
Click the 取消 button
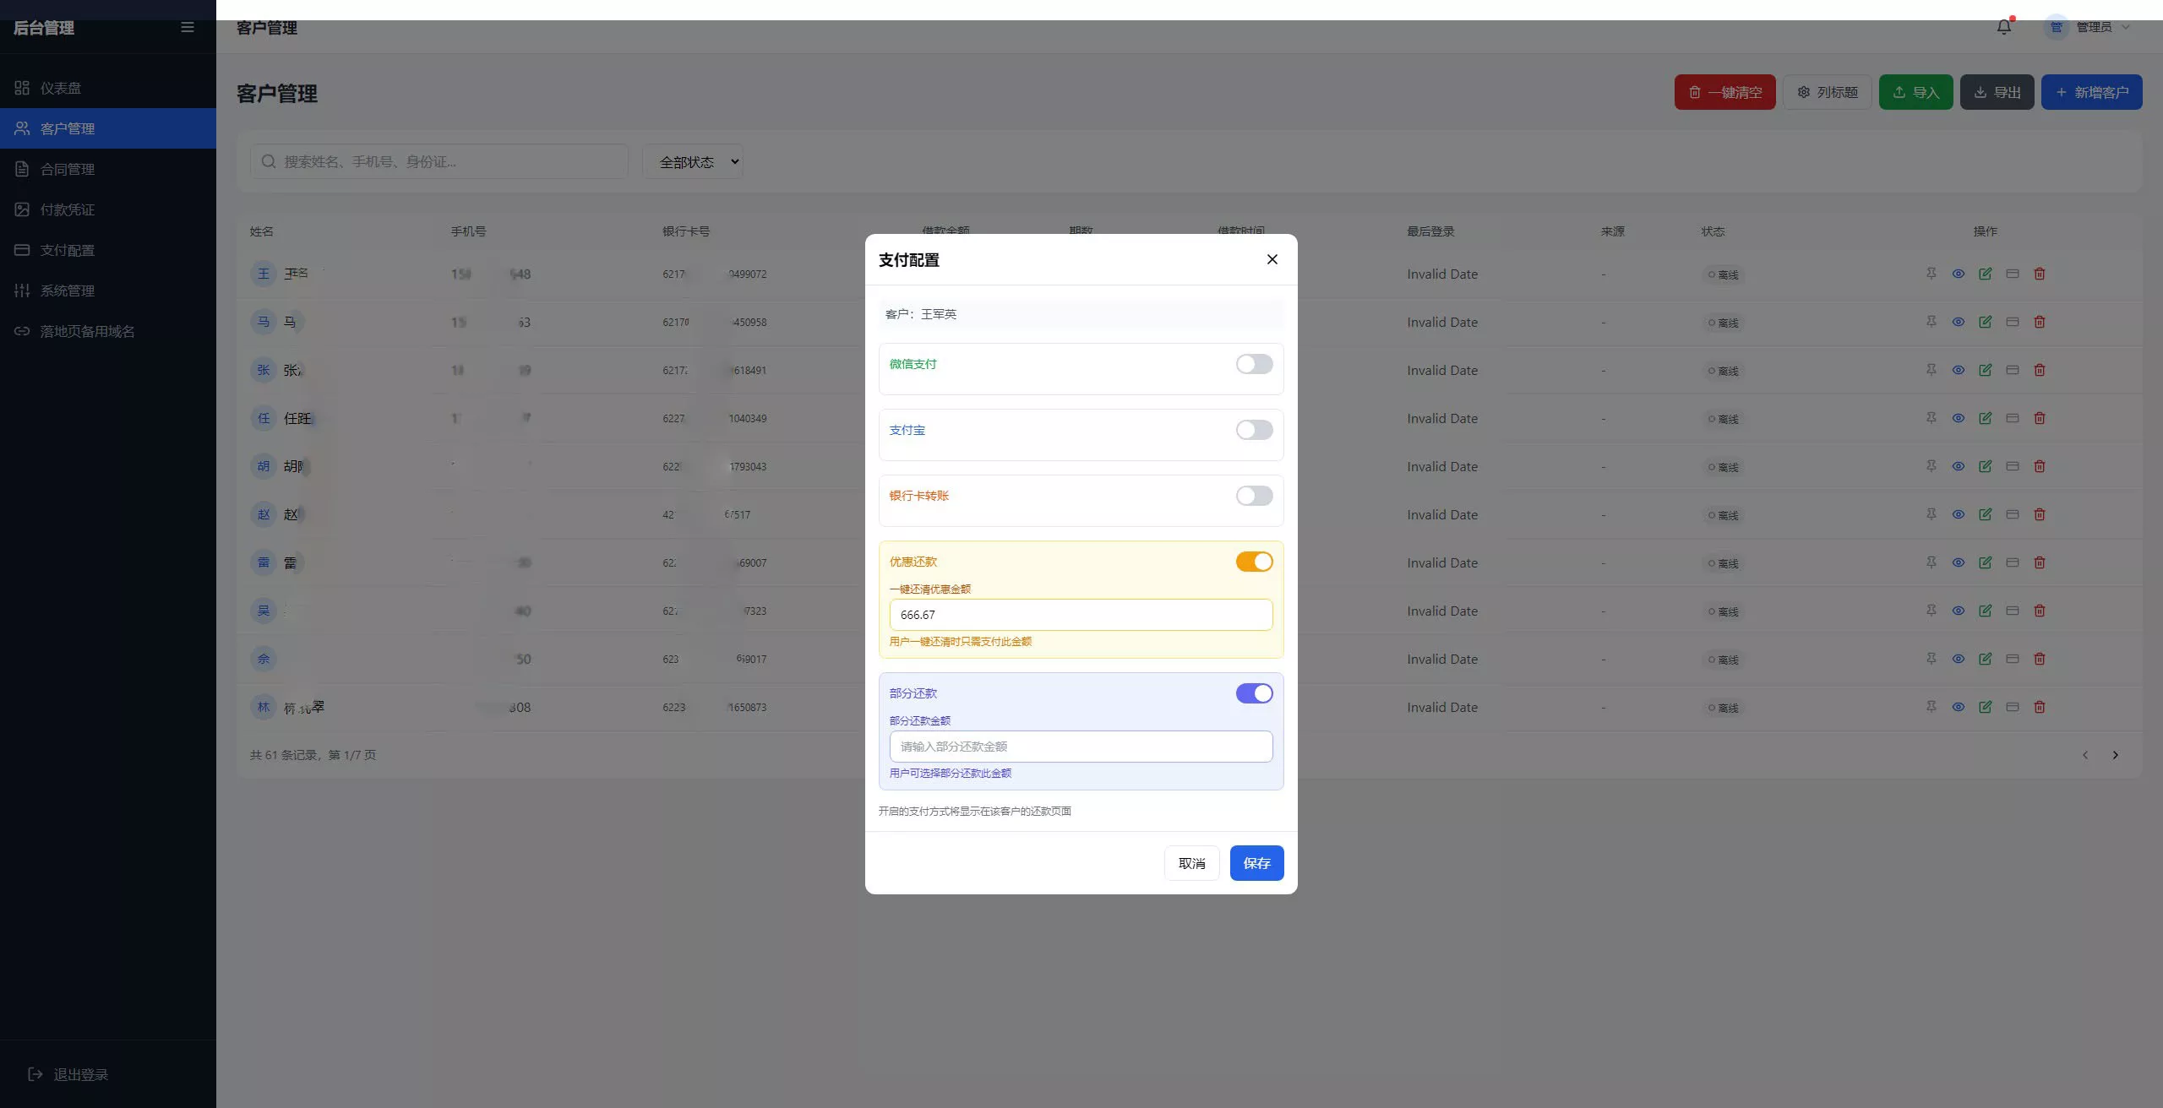1191,863
